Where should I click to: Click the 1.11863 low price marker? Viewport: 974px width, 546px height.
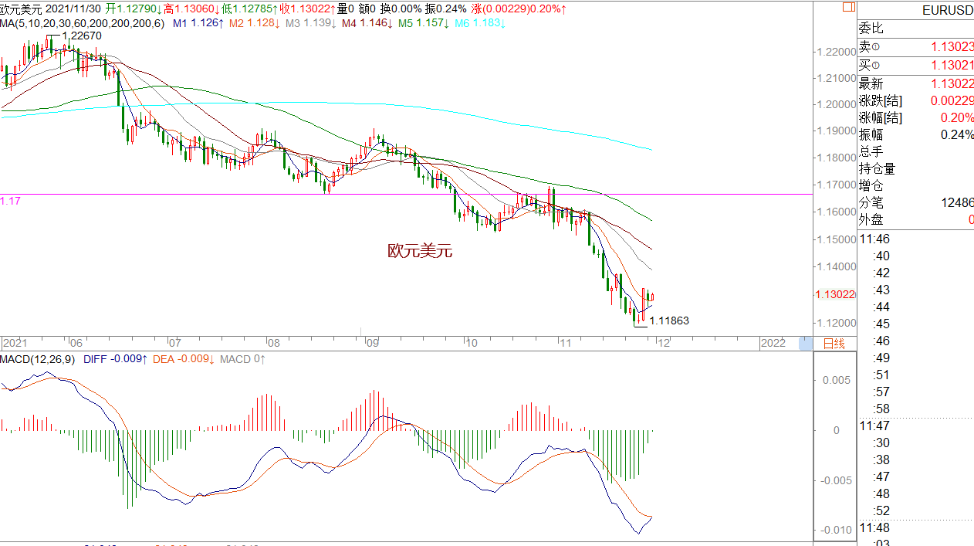(x=669, y=320)
